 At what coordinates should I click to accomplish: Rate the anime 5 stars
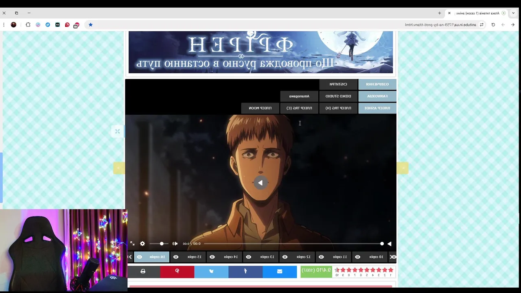click(367, 270)
